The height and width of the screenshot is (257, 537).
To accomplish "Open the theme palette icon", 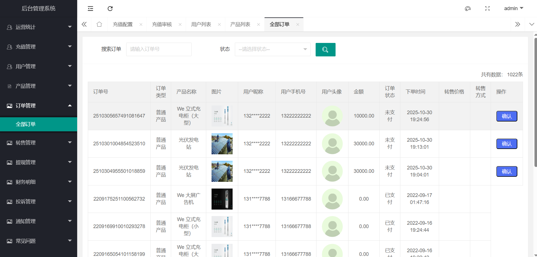I will 468,8.
